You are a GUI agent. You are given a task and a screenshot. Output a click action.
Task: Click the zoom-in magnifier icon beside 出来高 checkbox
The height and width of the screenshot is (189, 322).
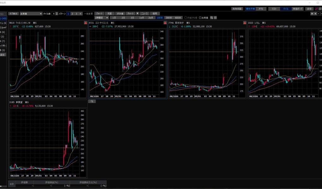(212, 18)
